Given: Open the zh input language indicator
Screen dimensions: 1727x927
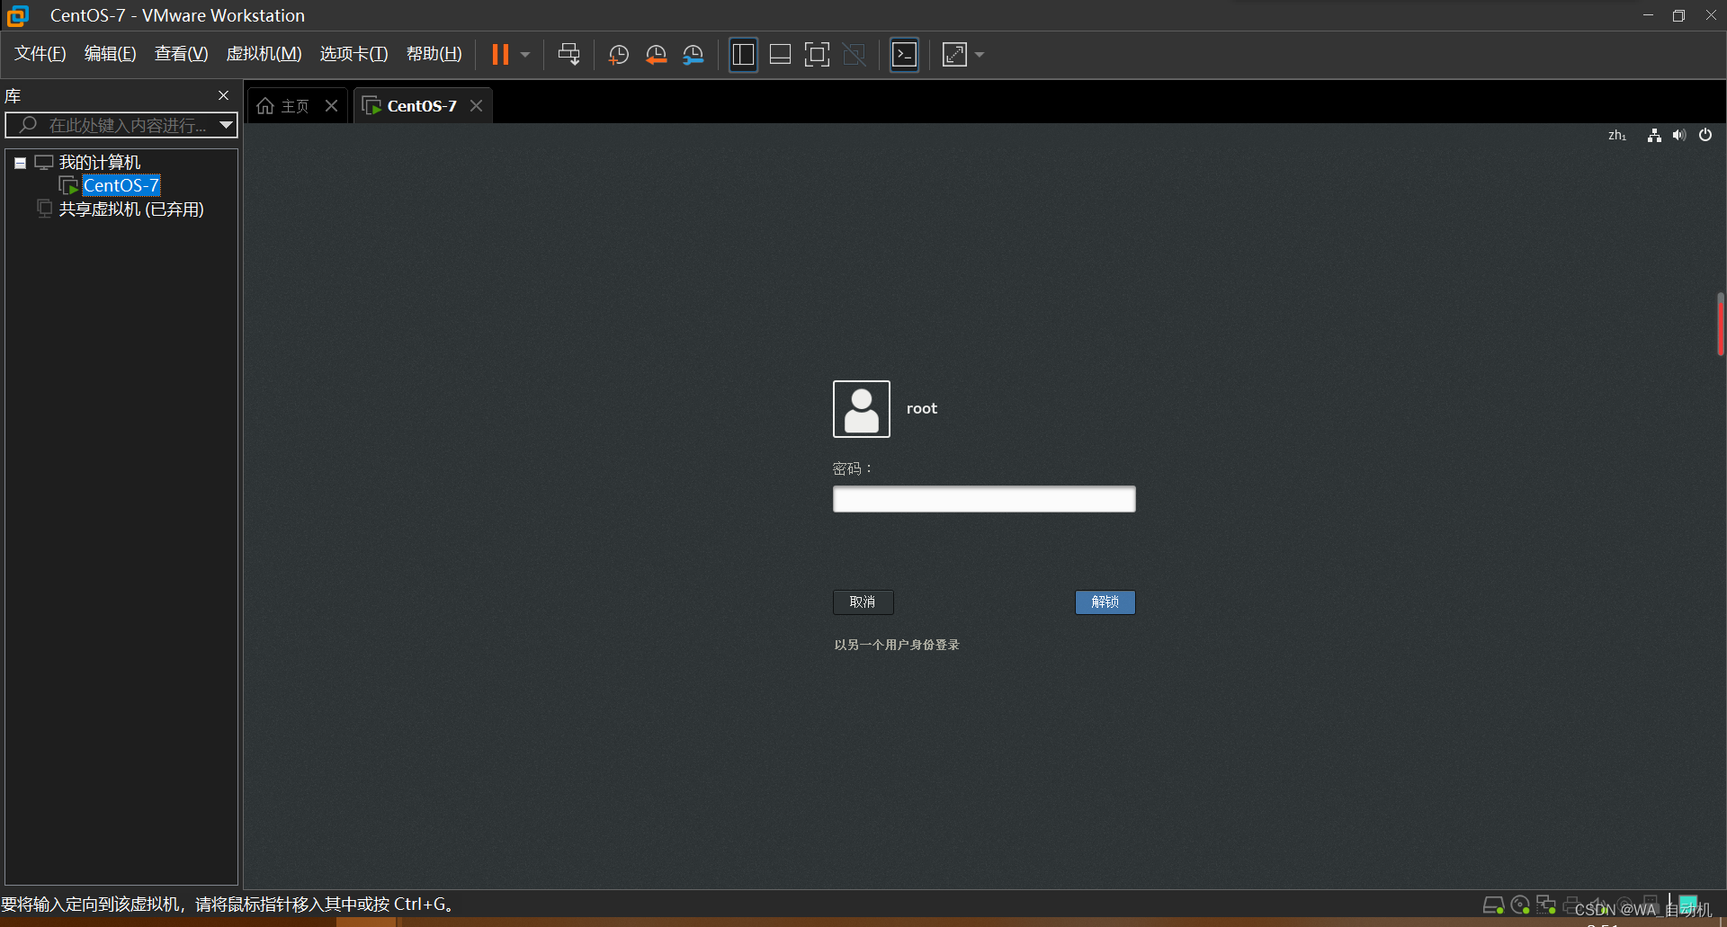Looking at the screenshot, I should pyautogui.click(x=1616, y=135).
